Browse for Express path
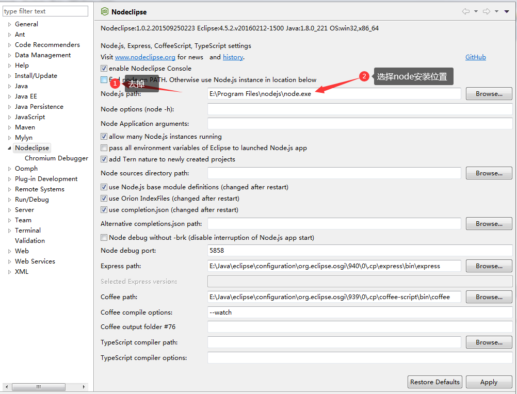This screenshot has width=517, height=394. (489, 266)
